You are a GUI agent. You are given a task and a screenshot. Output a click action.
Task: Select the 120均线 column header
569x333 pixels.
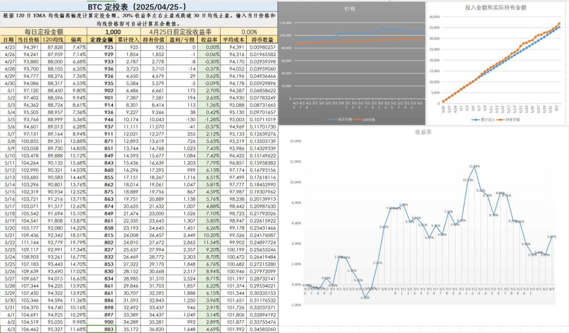[x=53, y=40]
